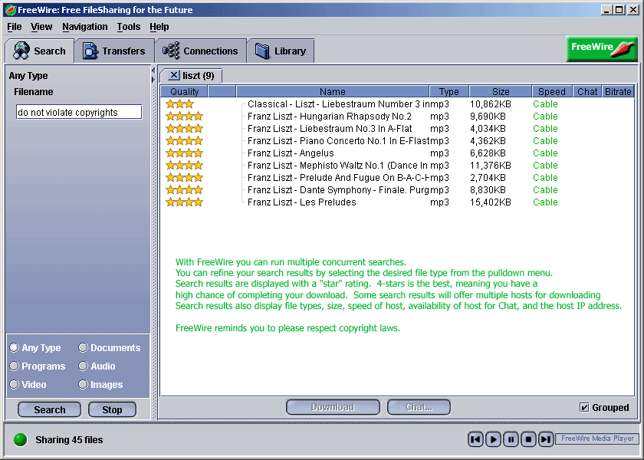
Task: Sort results by Speed column header
Action: click(x=552, y=91)
